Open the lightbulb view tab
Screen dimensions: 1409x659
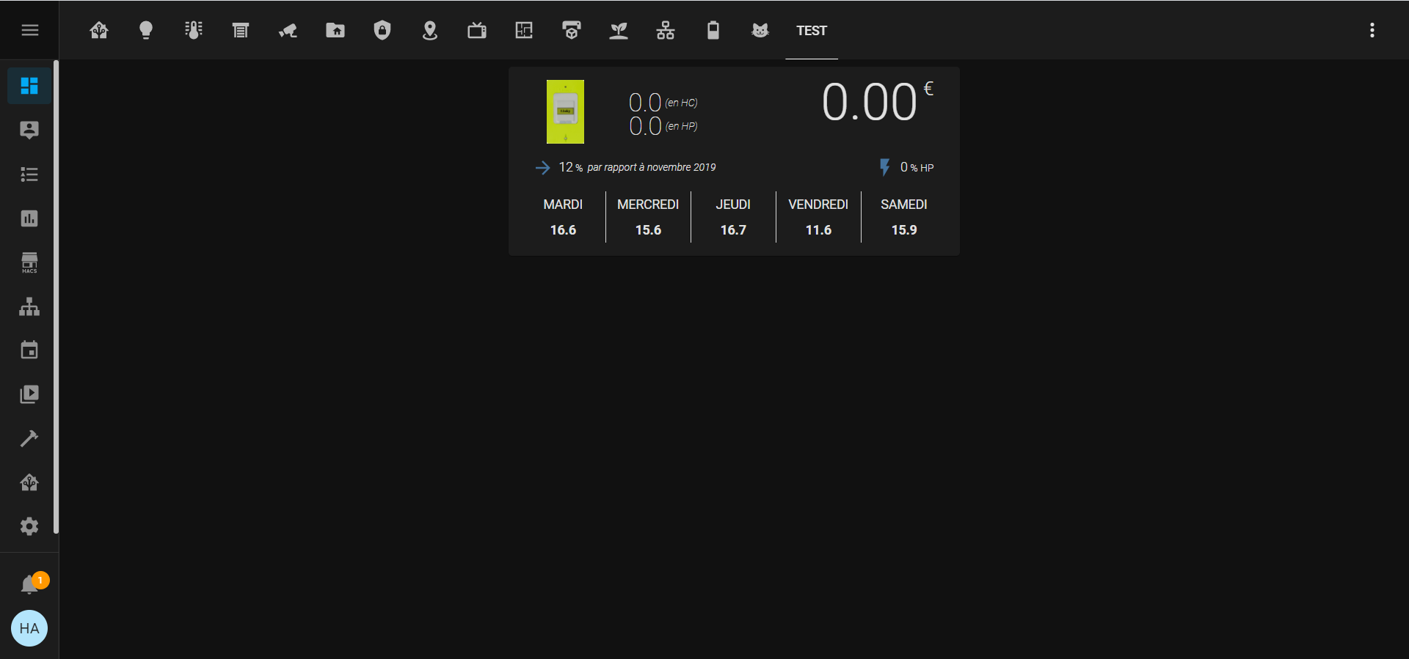tap(146, 30)
